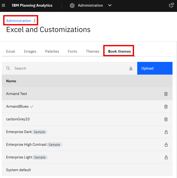Screen dimensions: 177x178
Task: Click the IBM Planning Analytics title
Action: point(32,5)
